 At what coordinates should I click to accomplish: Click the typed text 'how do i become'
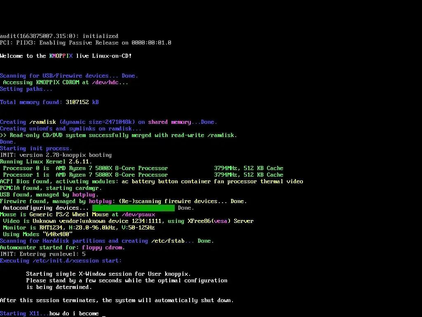tap(74, 314)
